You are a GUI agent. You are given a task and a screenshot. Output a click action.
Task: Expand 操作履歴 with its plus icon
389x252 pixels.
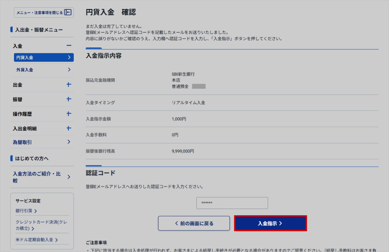69,114
